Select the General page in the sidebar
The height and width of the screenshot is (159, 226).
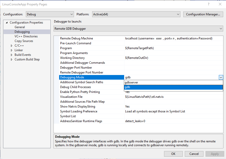[20, 27]
